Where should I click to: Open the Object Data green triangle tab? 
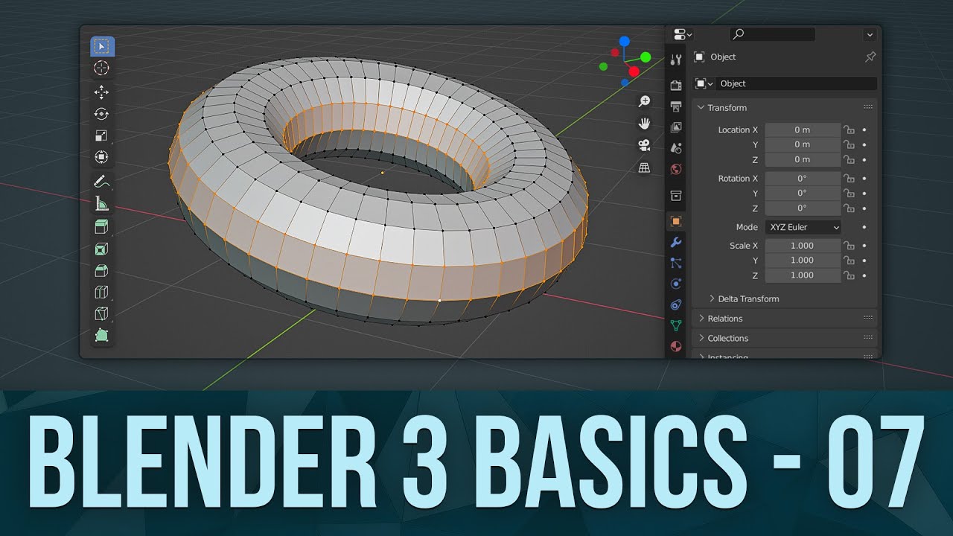tap(676, 325)
